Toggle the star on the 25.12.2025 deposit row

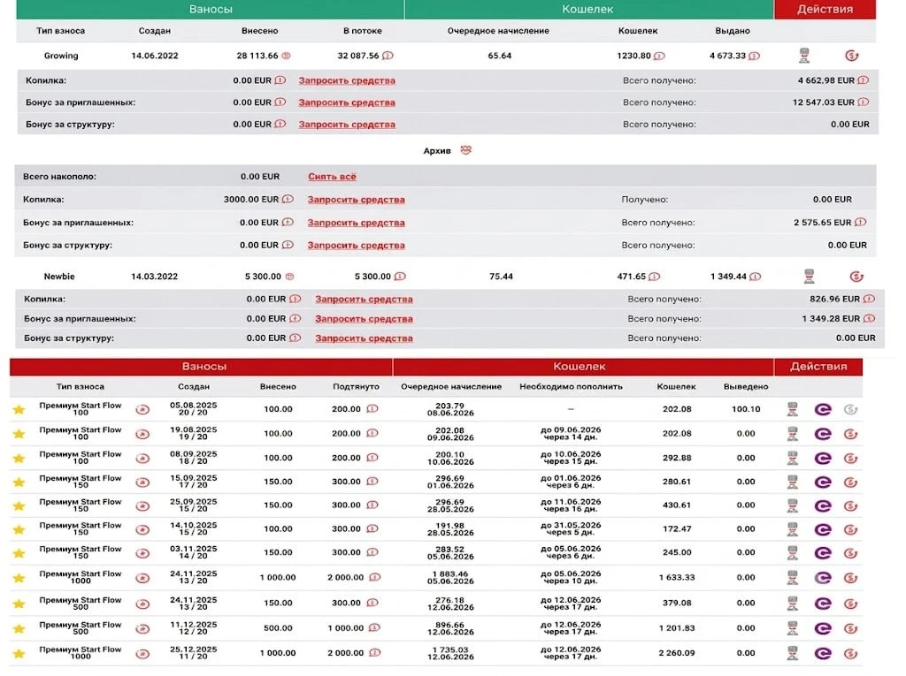[19, 654]
